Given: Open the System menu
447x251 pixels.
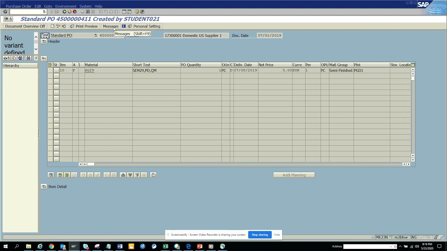Looking at the screenshot, I should [x=85, y=6].
